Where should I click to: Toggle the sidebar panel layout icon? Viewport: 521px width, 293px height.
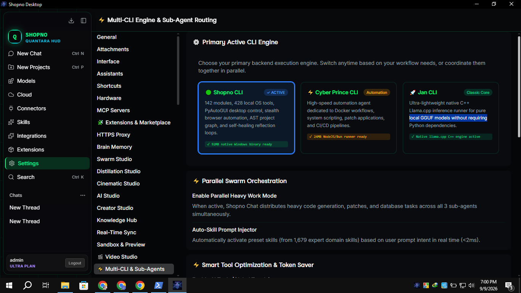pyautogui.click(x=84, y=21)
